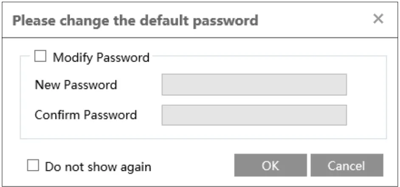Click the Do not show again label
400x187 pixels.
tap(98, 167)
